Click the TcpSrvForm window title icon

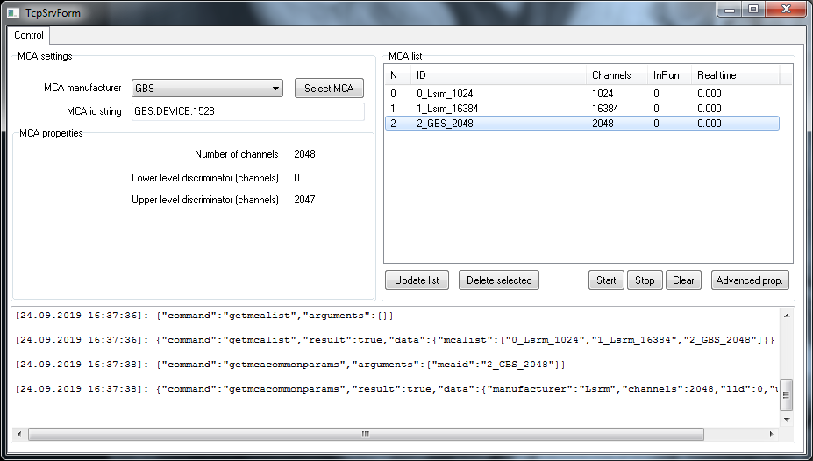pos(14,13)
